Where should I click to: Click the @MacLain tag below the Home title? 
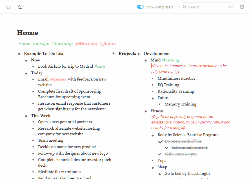coord(86,43)
